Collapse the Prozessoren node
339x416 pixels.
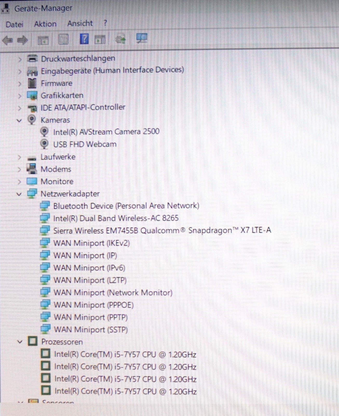tap(20, 342)
